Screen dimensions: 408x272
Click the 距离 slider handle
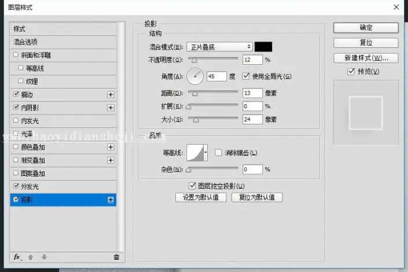(x=195, y=94)
